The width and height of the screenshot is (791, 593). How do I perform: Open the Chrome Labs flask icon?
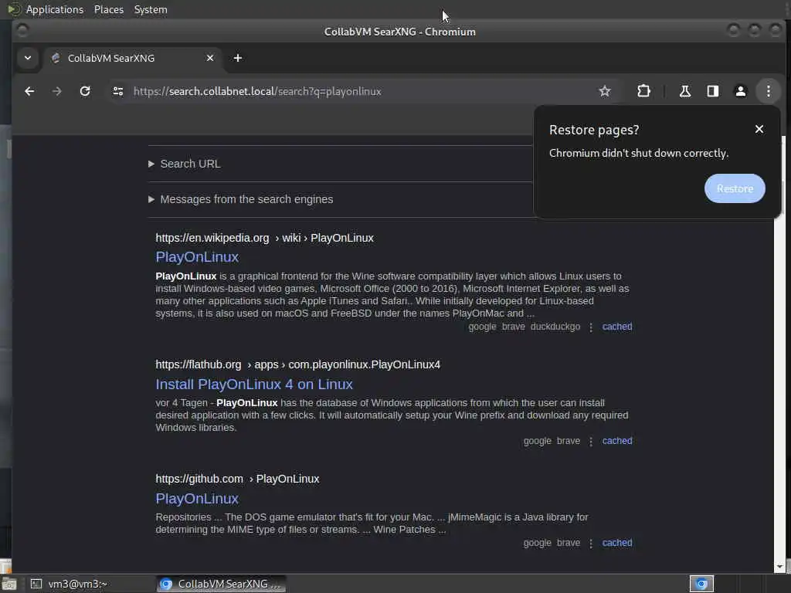coord(684,91)
